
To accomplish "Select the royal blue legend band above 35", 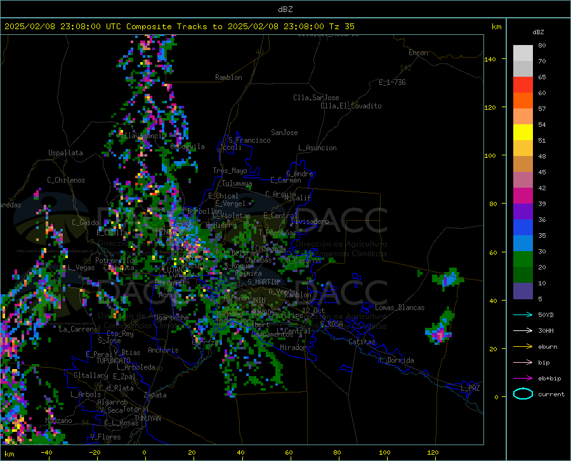I will tap(523, 228).
